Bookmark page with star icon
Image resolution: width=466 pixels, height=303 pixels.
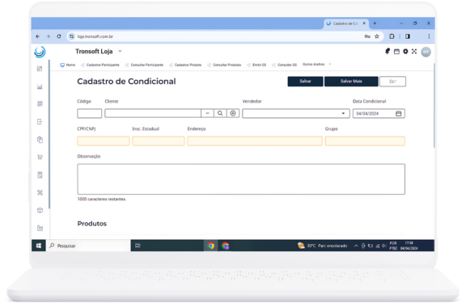pos(377,36)
